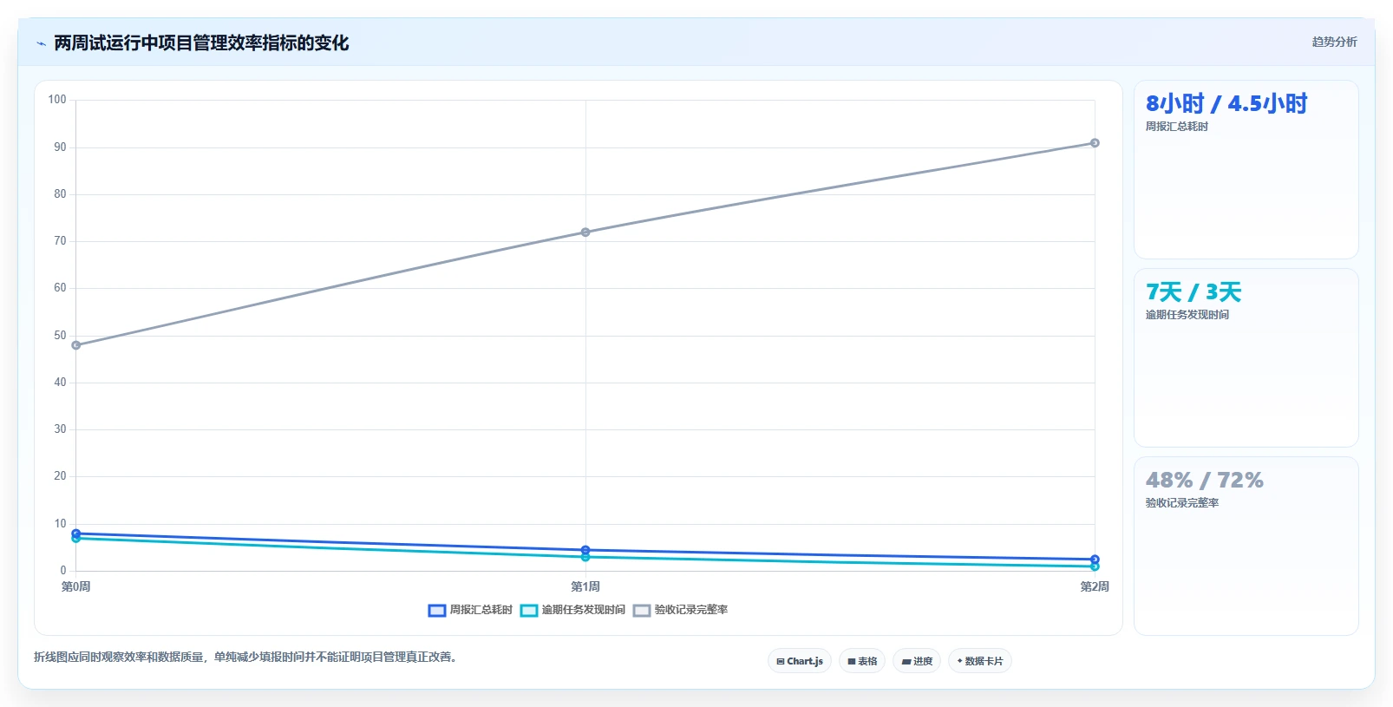Click the blue 周报汇总耗时 point at 第1周
1393x707 pixels.
tap(585, 550)
